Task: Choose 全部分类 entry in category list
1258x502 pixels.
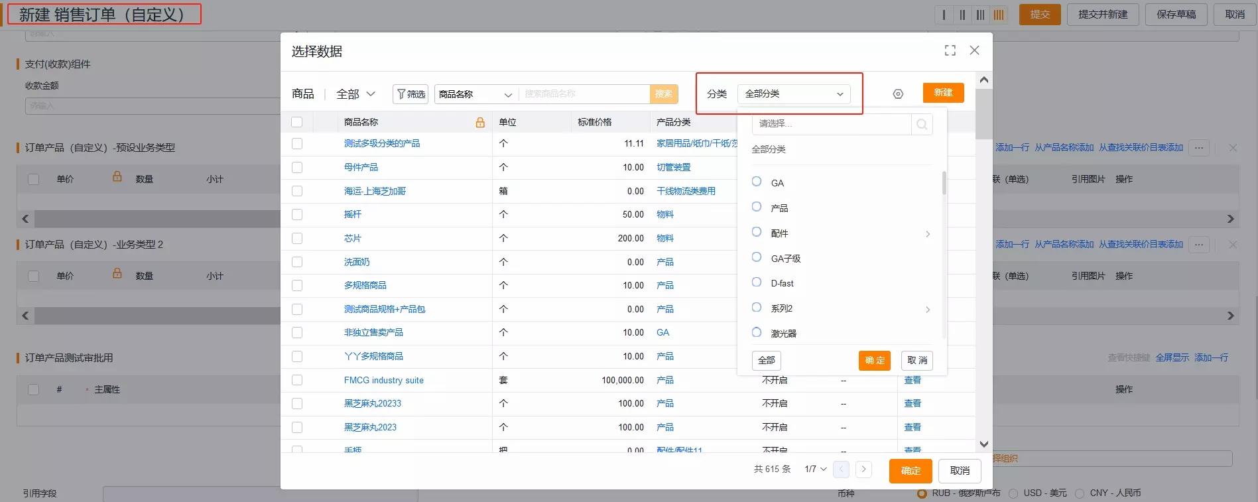Action: (x=769, y=149)
